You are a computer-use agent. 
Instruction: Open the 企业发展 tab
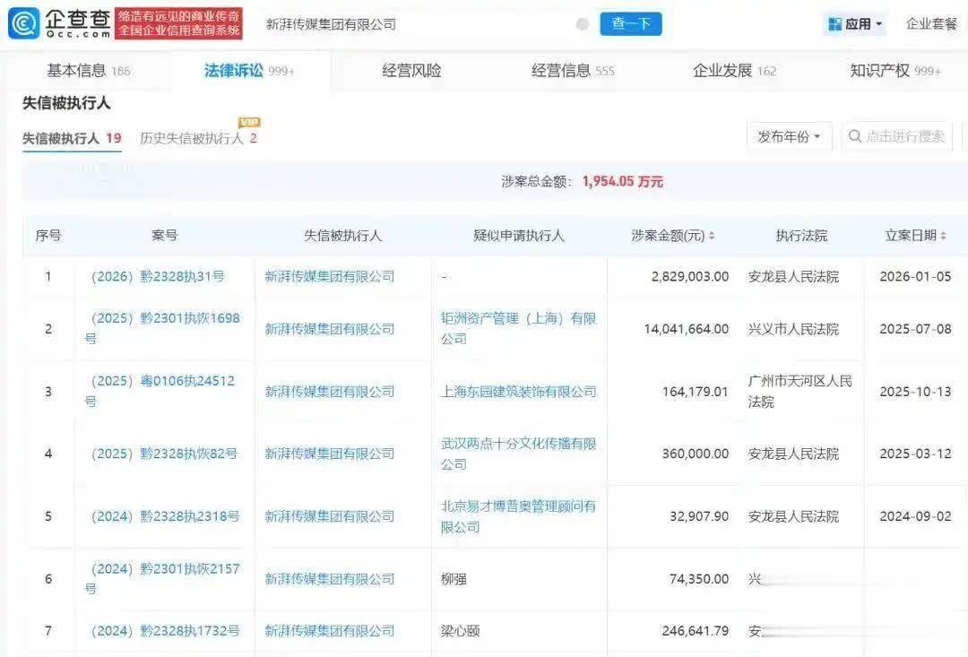pos(735,71)
